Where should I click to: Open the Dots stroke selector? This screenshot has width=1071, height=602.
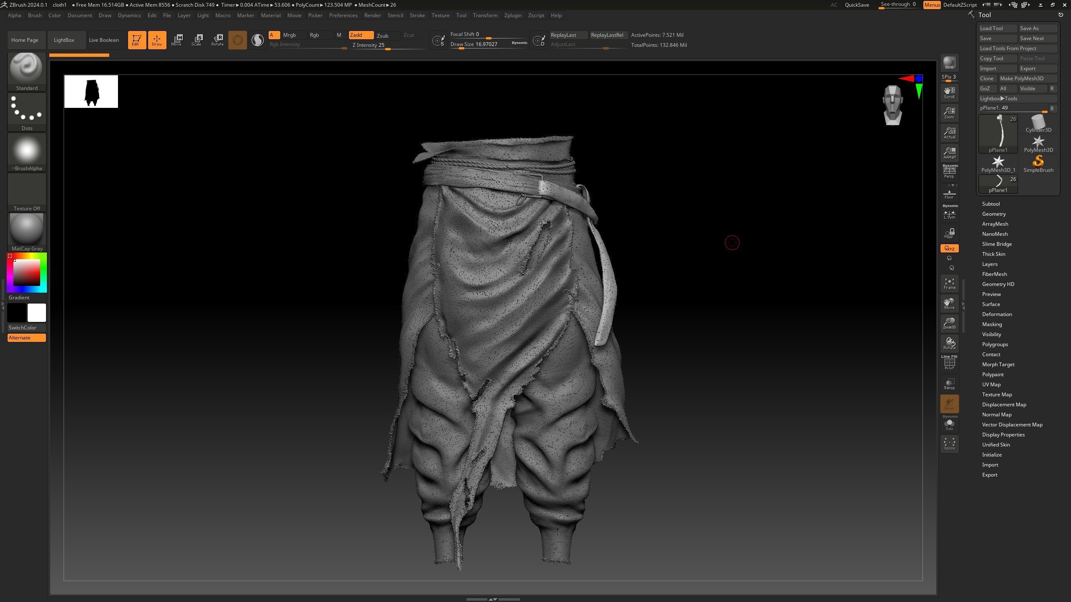[27, 112]
